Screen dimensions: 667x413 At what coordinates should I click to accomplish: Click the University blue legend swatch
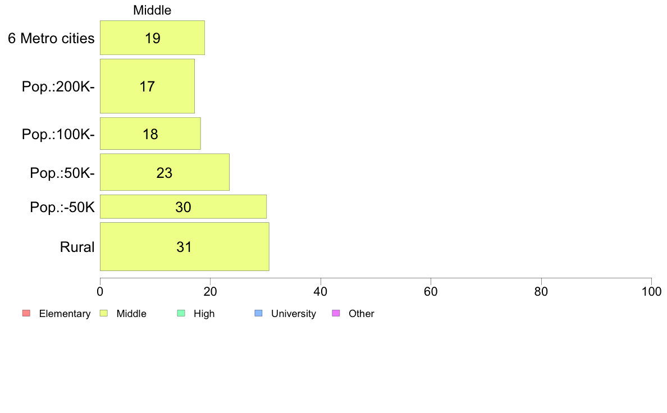[259, 314]
